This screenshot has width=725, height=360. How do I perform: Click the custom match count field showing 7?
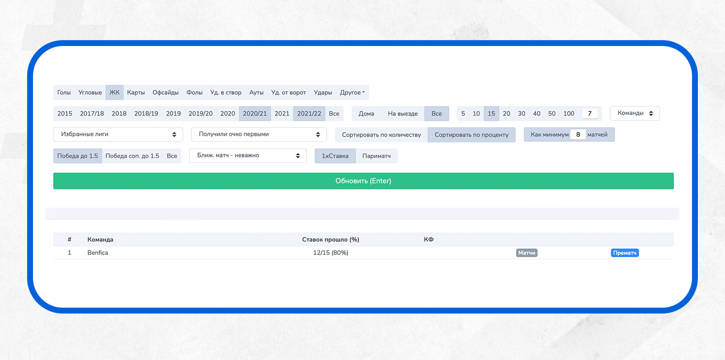[589, 114]
